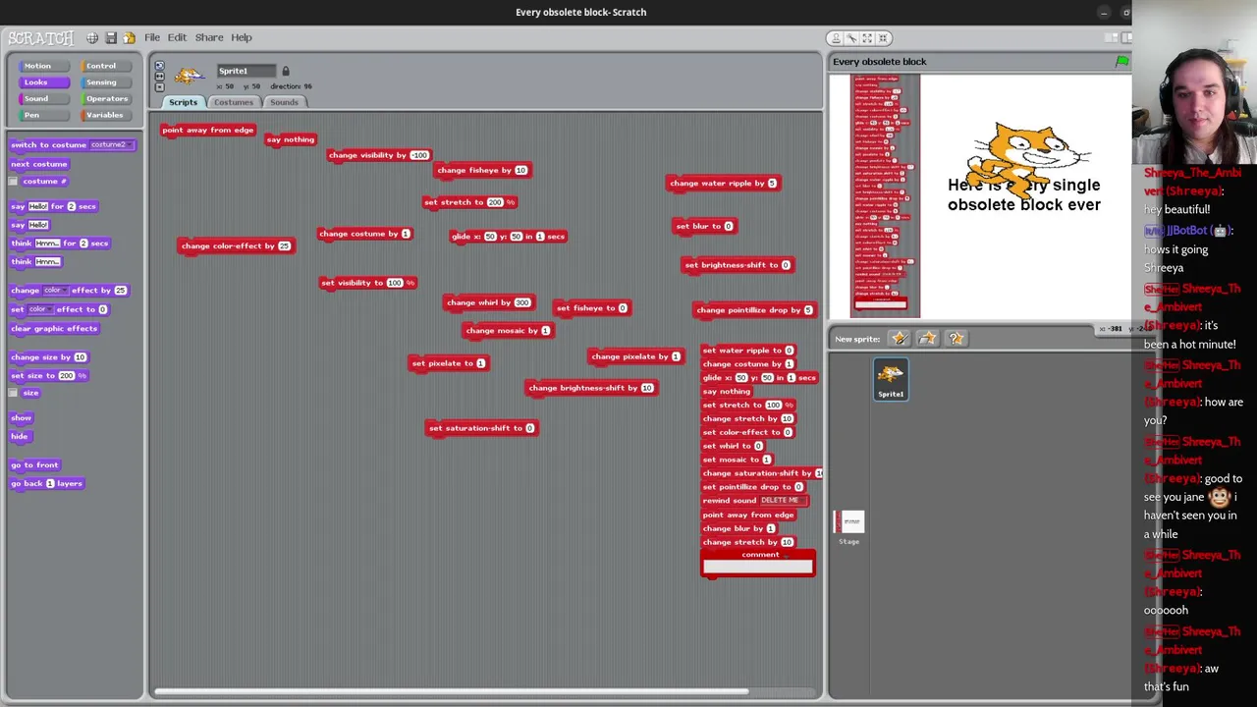Open the File menu
Image resolution: width=1257 pixels, height=707 pixels.
click(x=152, y=37)
